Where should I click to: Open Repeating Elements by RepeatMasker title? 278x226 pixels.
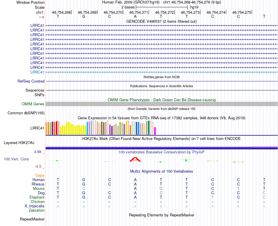[x=162, y=215]
